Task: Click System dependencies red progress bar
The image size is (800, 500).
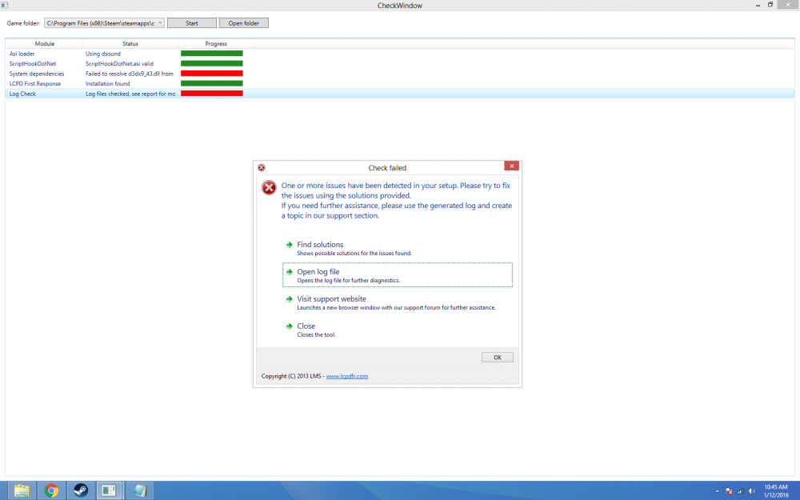Action: point(212,74)
